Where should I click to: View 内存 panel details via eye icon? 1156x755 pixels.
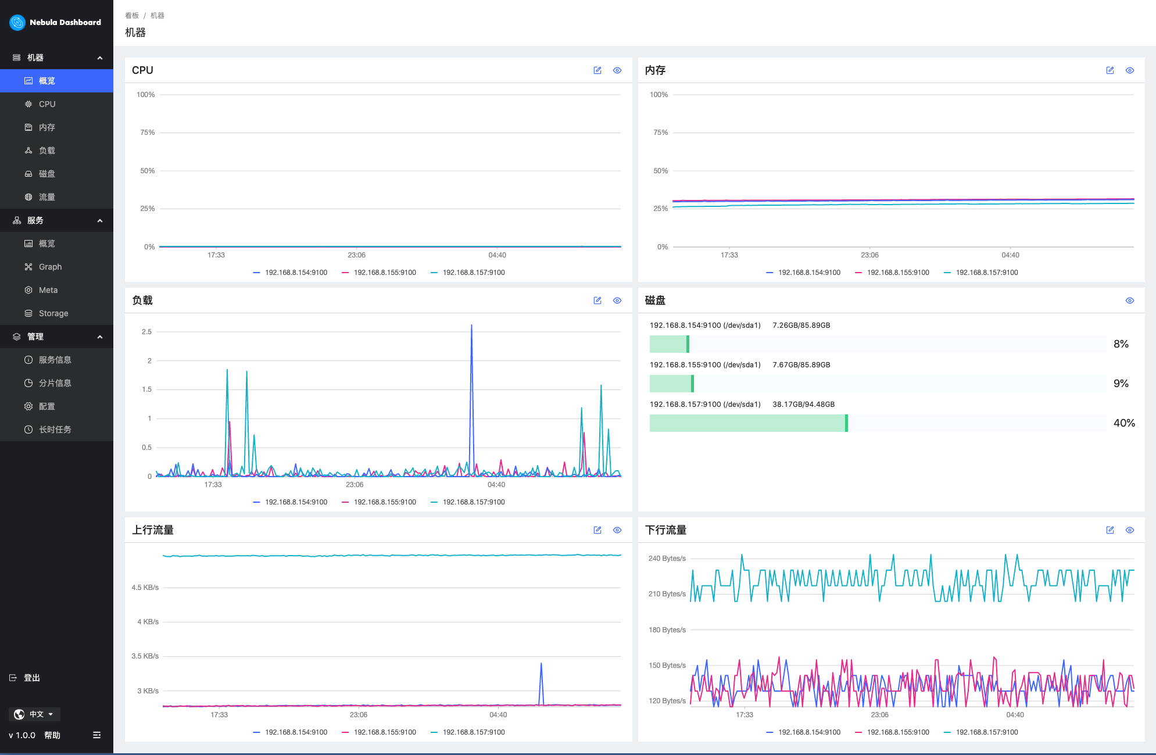[1130, 70]
